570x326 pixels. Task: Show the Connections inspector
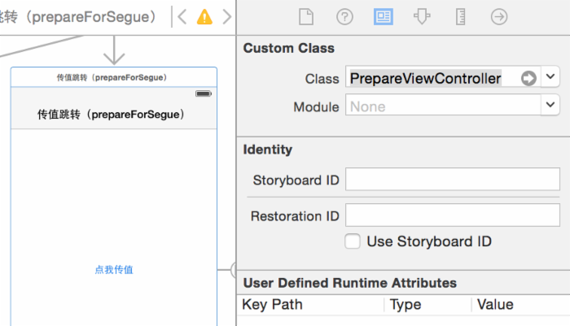(499, 17)
